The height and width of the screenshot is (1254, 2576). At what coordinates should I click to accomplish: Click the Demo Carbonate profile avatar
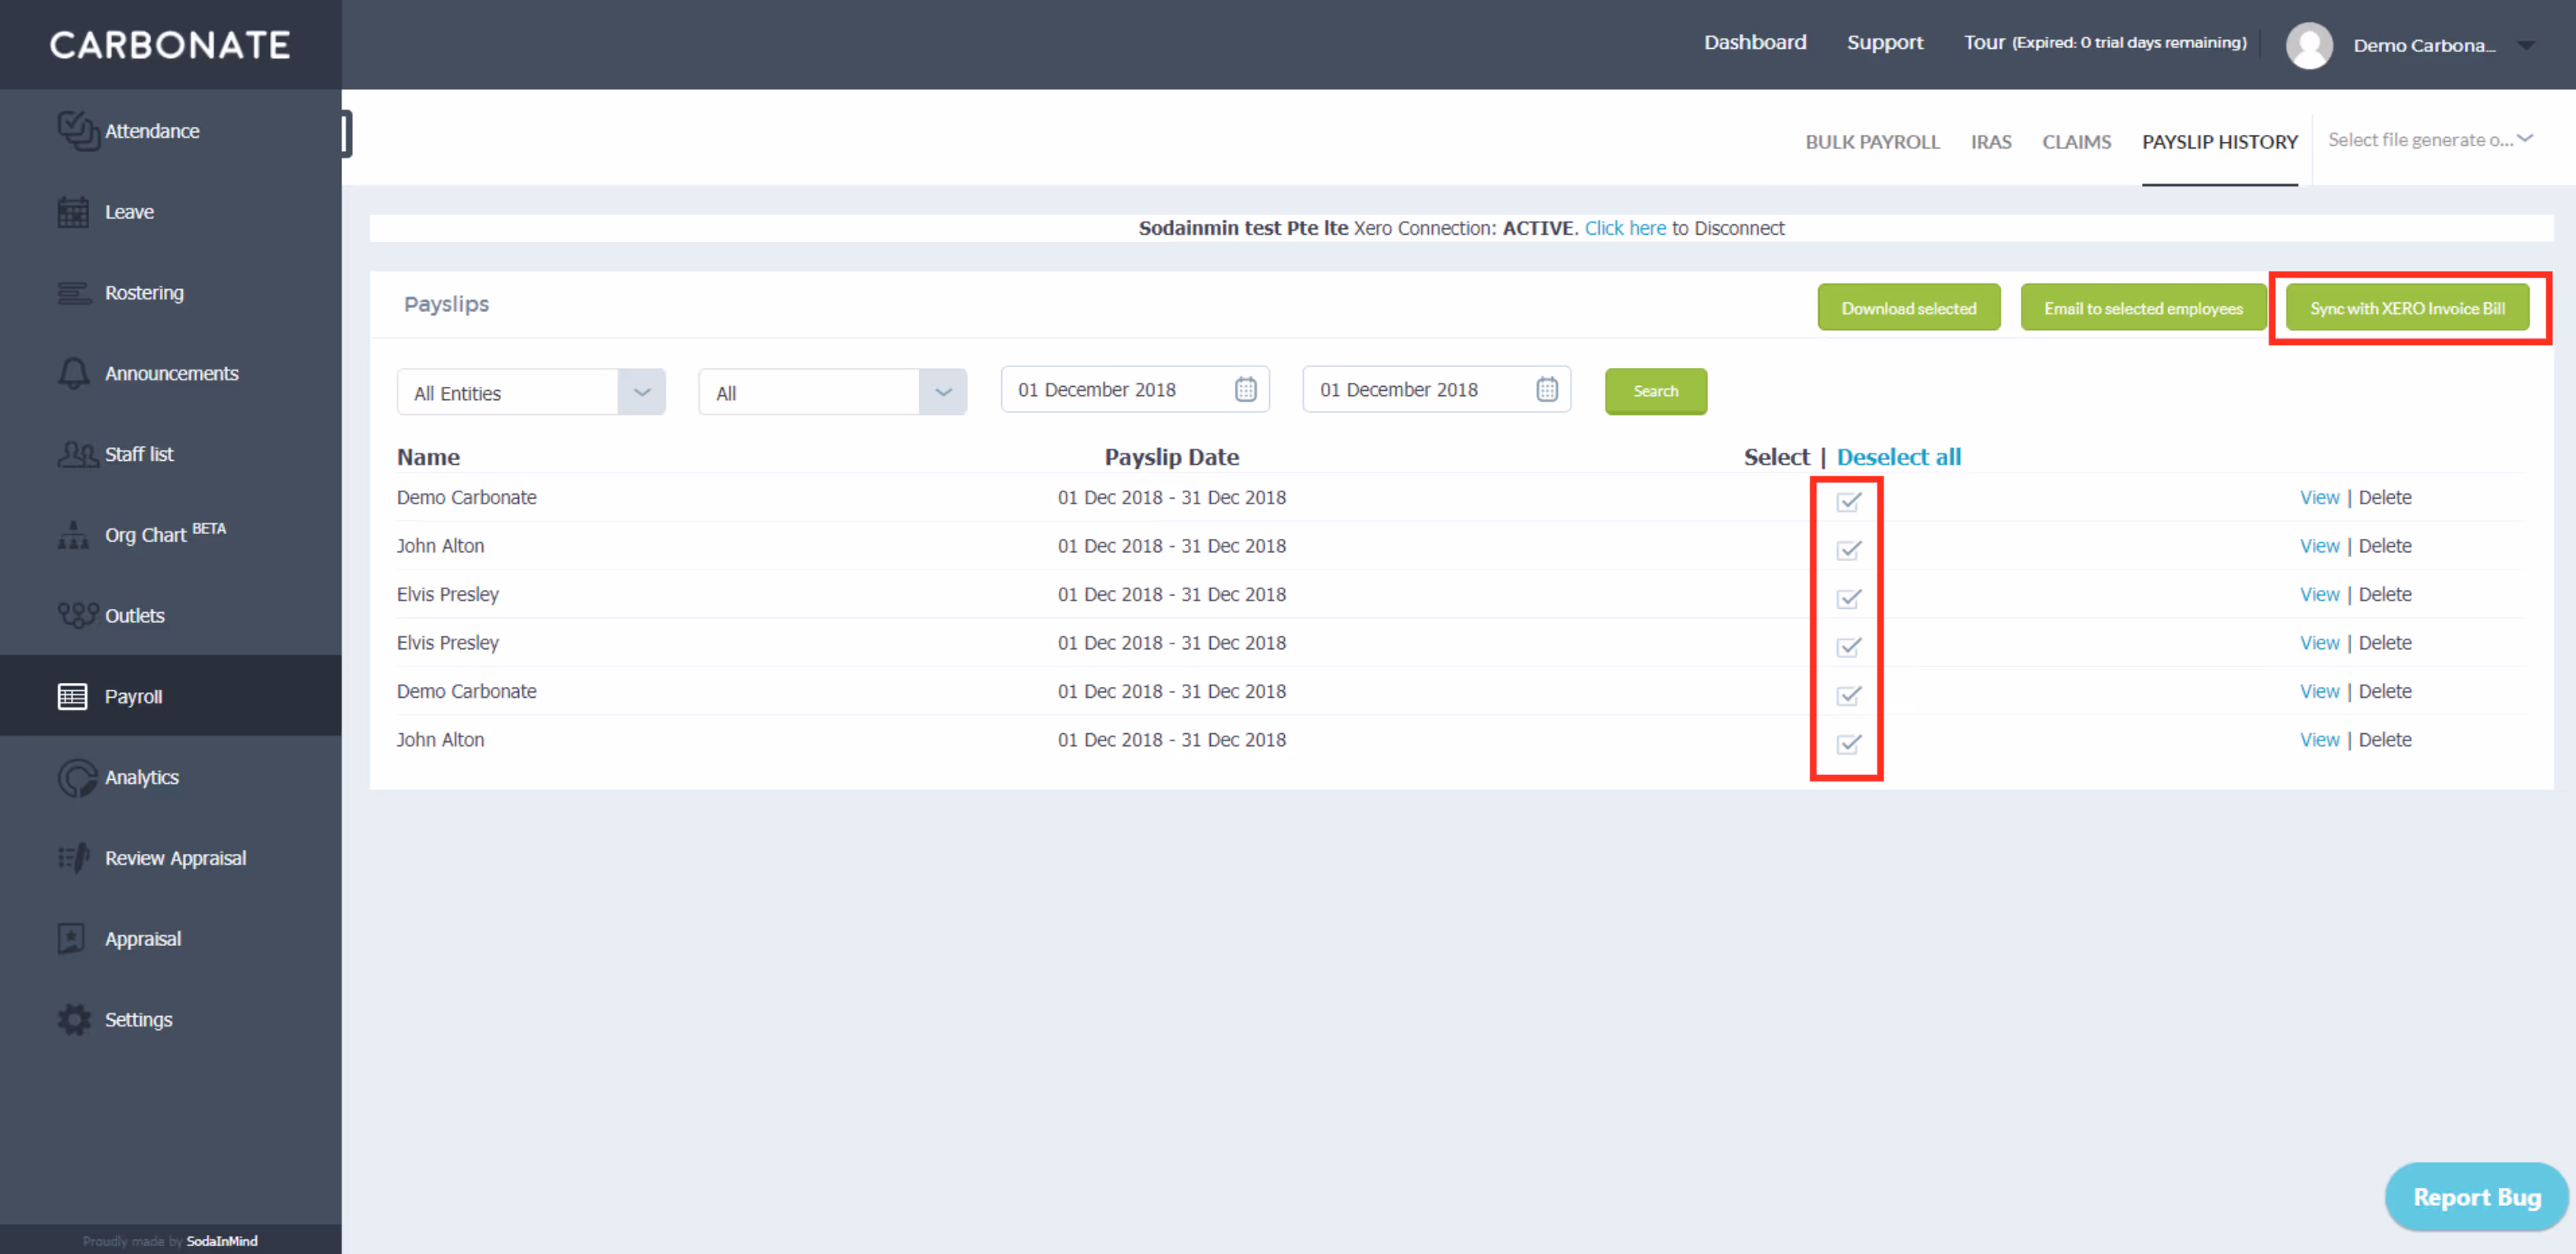click(x=2310, y=45)
